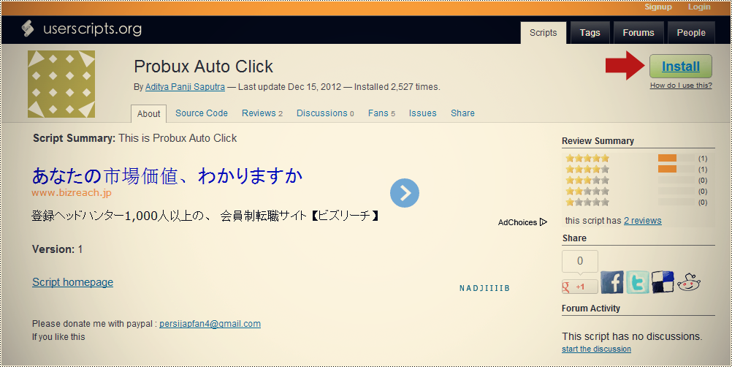Click the two-star rating row
This screenshot has width=732, height=367.
click(636, 191)
